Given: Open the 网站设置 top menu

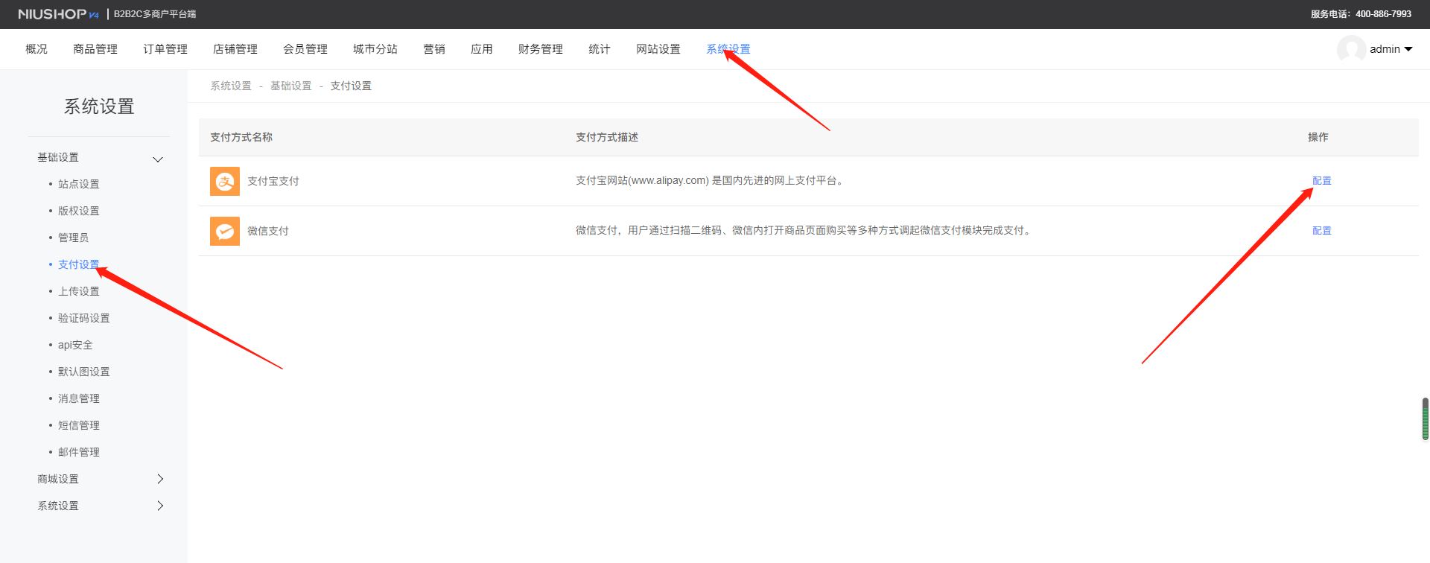Looking at the screenshot, I should (x=658, y=49).
